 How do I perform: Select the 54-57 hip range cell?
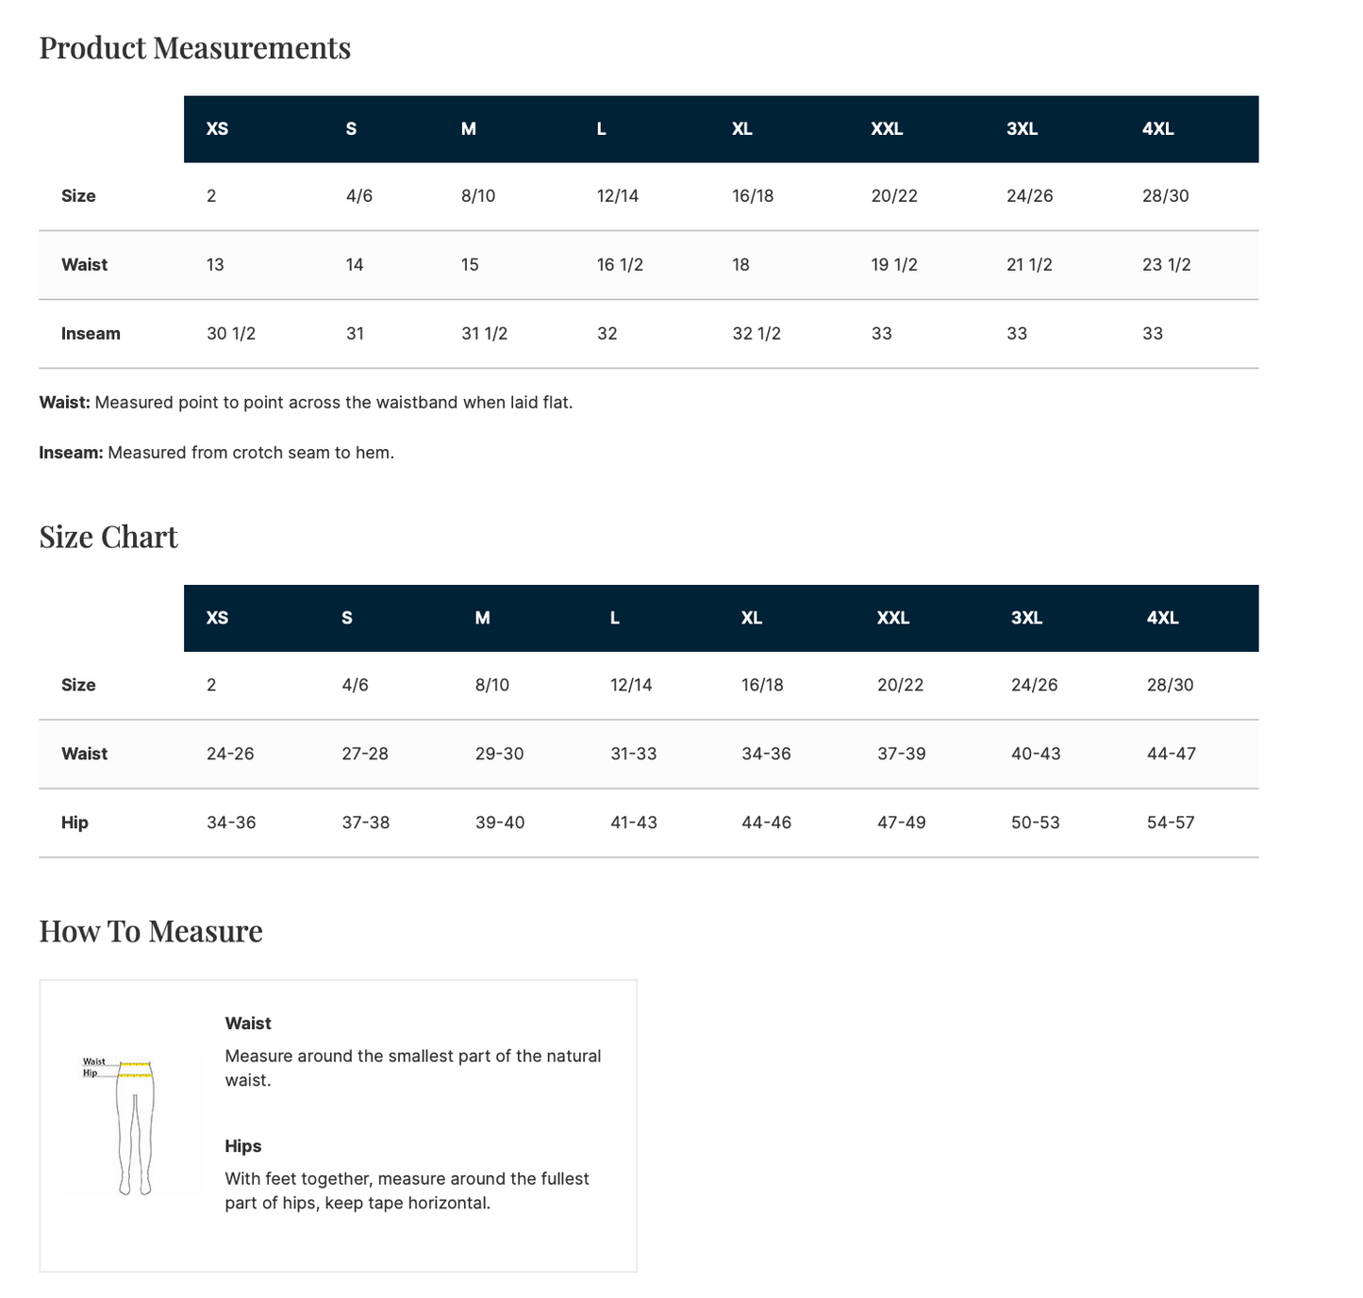1171,823
